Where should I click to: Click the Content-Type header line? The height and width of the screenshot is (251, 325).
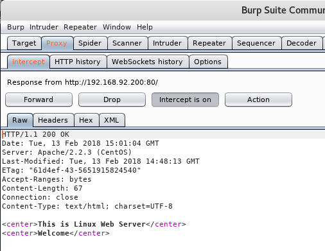click(x=87, y=206)
